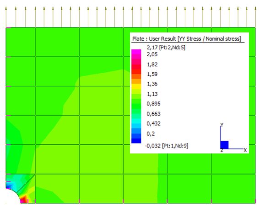
Task: Click the blue square of axis triad
Action: (x=225, y=145)
